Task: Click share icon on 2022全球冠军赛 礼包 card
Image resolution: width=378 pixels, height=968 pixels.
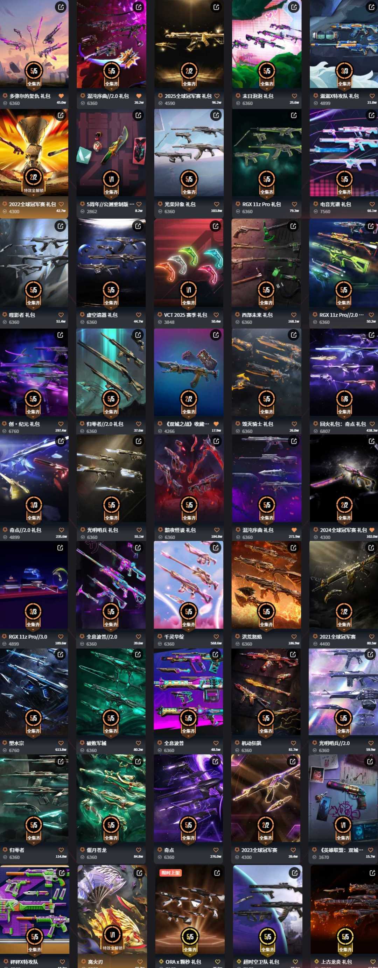Action: (61, 115)
